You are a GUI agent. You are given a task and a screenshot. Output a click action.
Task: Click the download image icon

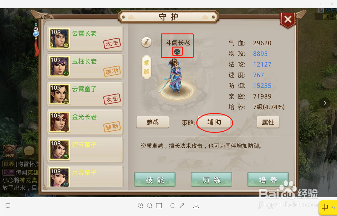196,206
